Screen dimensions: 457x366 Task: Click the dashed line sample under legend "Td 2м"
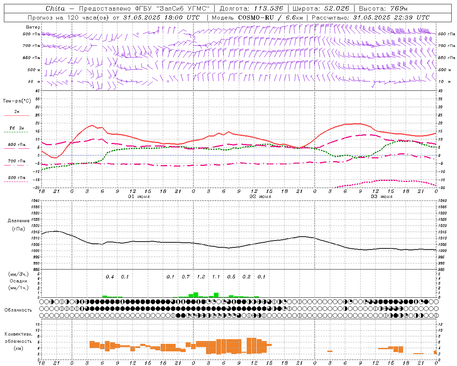(16, 132)
